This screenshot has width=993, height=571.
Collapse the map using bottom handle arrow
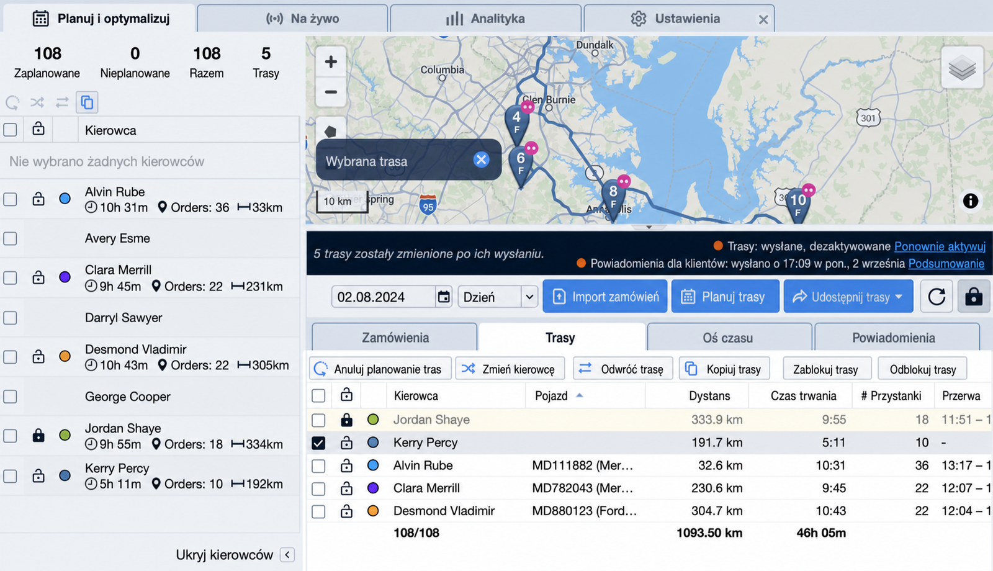tap(649, 227)
